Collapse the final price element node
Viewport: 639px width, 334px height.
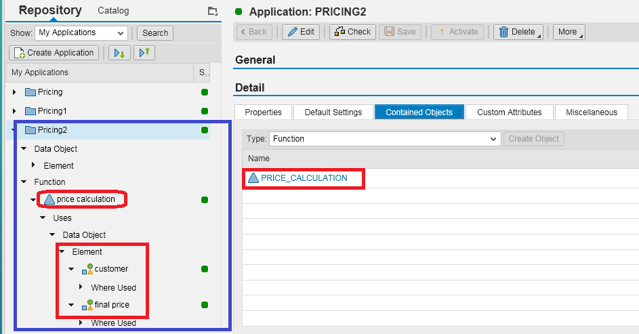point(71,305)
